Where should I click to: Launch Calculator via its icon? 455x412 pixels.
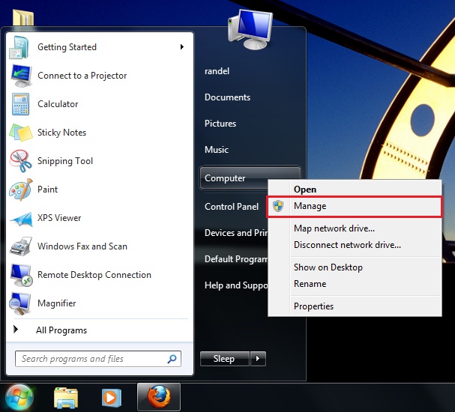(20, 104)
